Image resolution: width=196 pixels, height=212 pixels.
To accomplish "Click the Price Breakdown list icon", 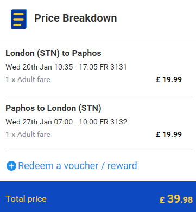I will tap(19, 19).
